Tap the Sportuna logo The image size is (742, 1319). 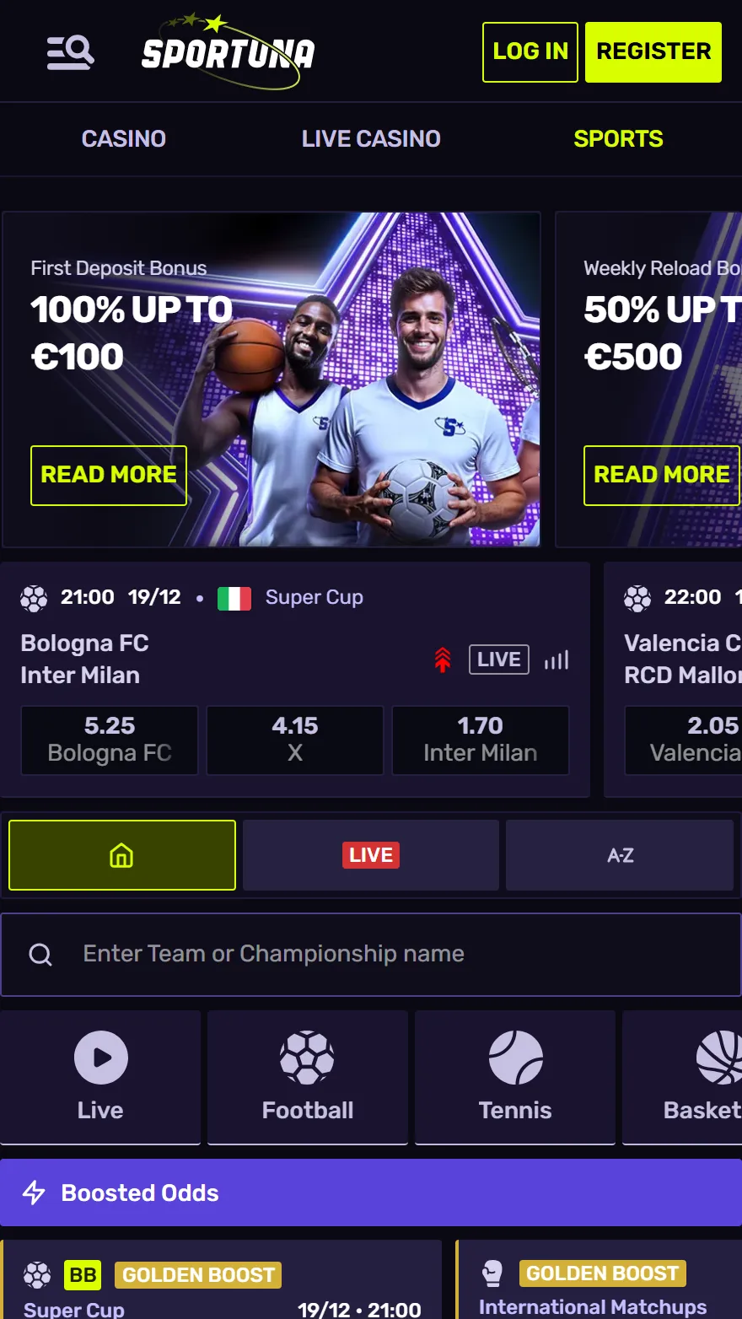click(228, 51)
